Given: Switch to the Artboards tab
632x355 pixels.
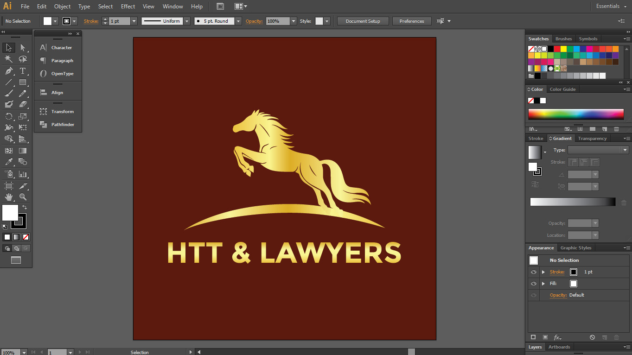Looking at the screenshot, I should (x=559, y=347).
